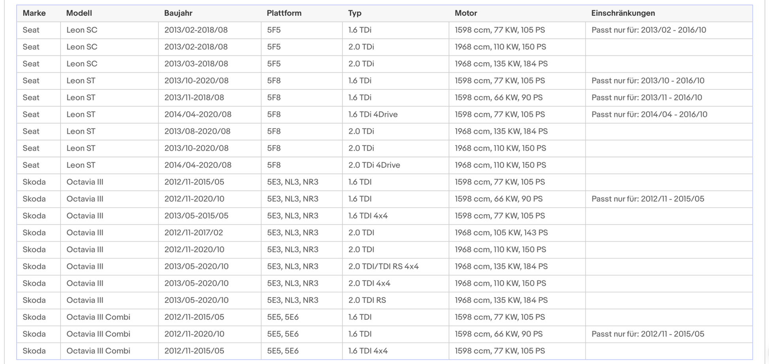Click the Marke column header
The height and width of the screenshot is (364, 769).
34,13
